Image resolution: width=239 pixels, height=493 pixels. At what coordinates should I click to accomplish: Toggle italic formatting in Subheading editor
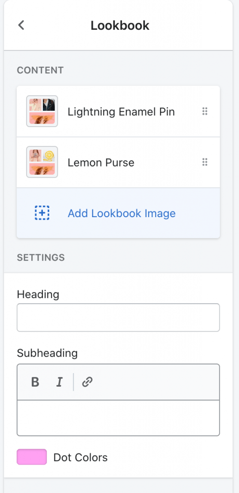[x=59, y=382]
